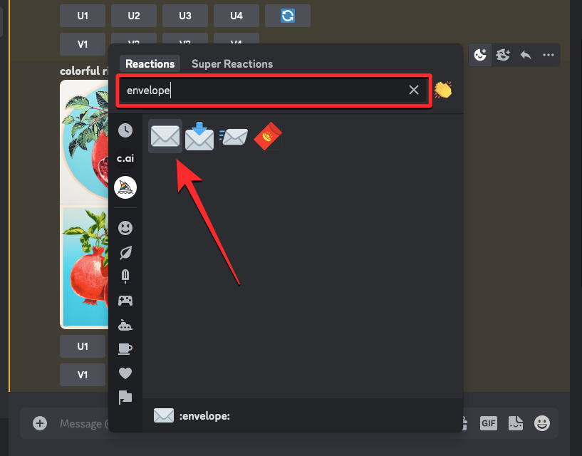Screen dimensions: 582x456
Task: Open the Symbols heart emoji category
Action: point(125,373)
